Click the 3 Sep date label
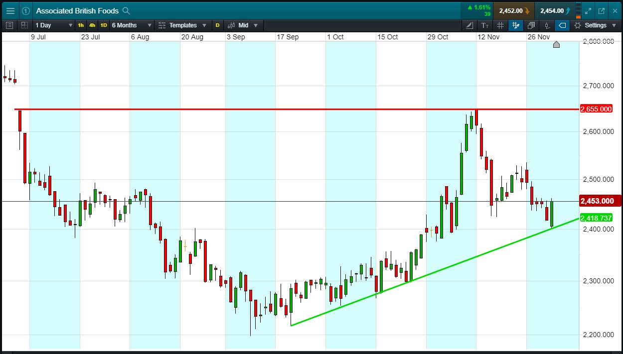The width and height of the screenshot is (623, 354). pyautogui.click(x=236, y=37)
